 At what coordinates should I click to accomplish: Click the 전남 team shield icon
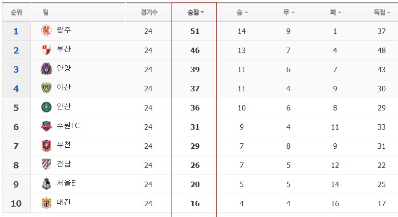tap(47, 164)
